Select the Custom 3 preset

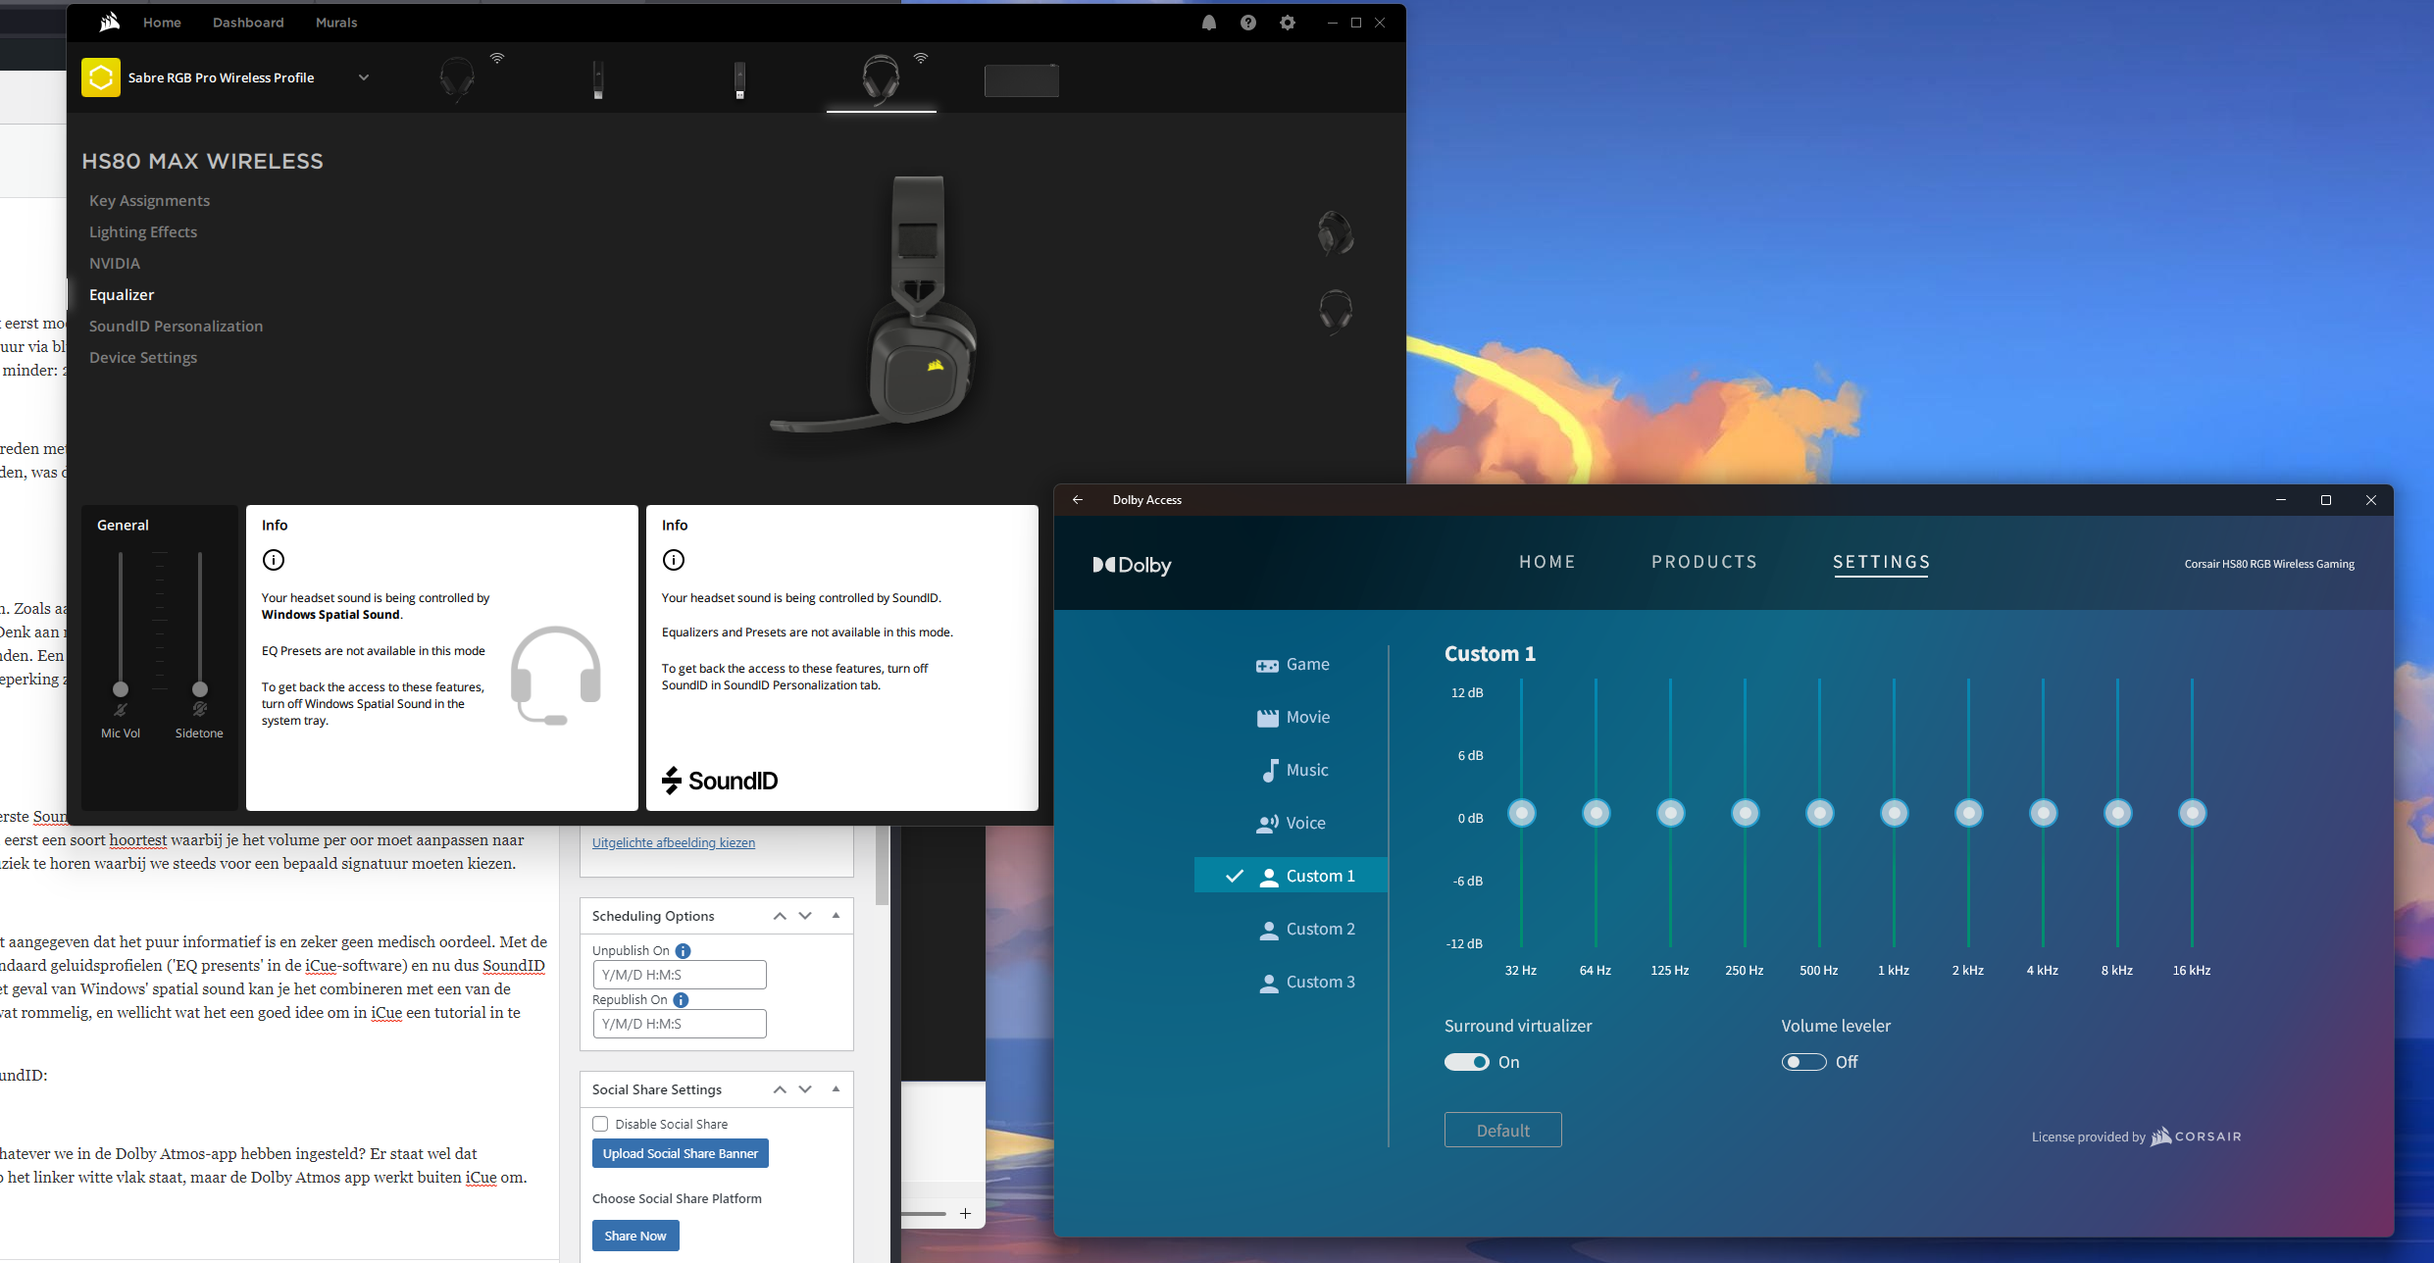click(1306, 982)
